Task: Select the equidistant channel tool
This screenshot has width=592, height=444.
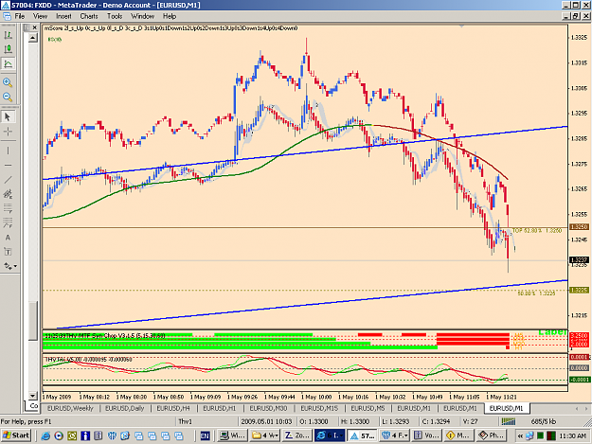Action: tap(8, 194)
